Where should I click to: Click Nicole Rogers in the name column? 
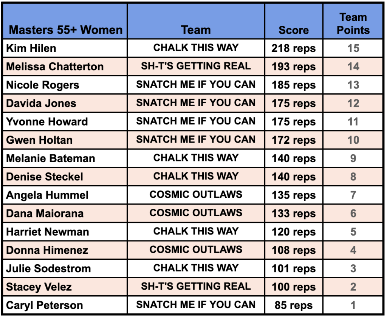coord(43,85)
